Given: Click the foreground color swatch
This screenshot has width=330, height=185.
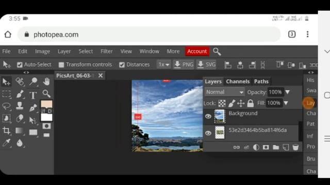Looking at the screenshot, I should click(x=46, y=104).
